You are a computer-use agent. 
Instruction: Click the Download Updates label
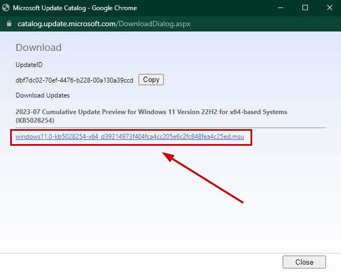click(43, 95)
